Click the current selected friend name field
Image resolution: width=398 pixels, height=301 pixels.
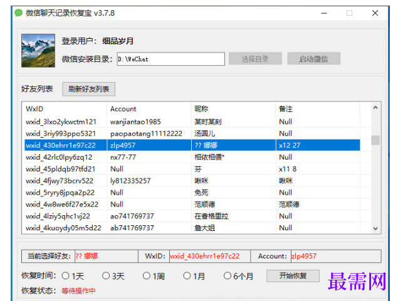(x=107, y=256)
